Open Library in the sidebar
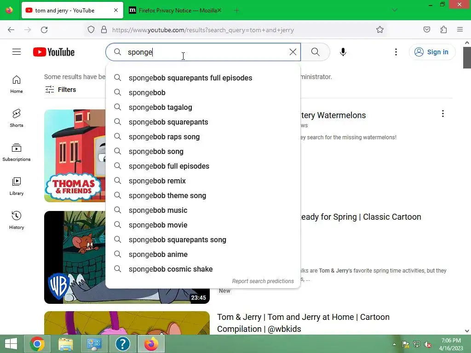This screenshot has height=353, width=471. click(x=17, y=187)
